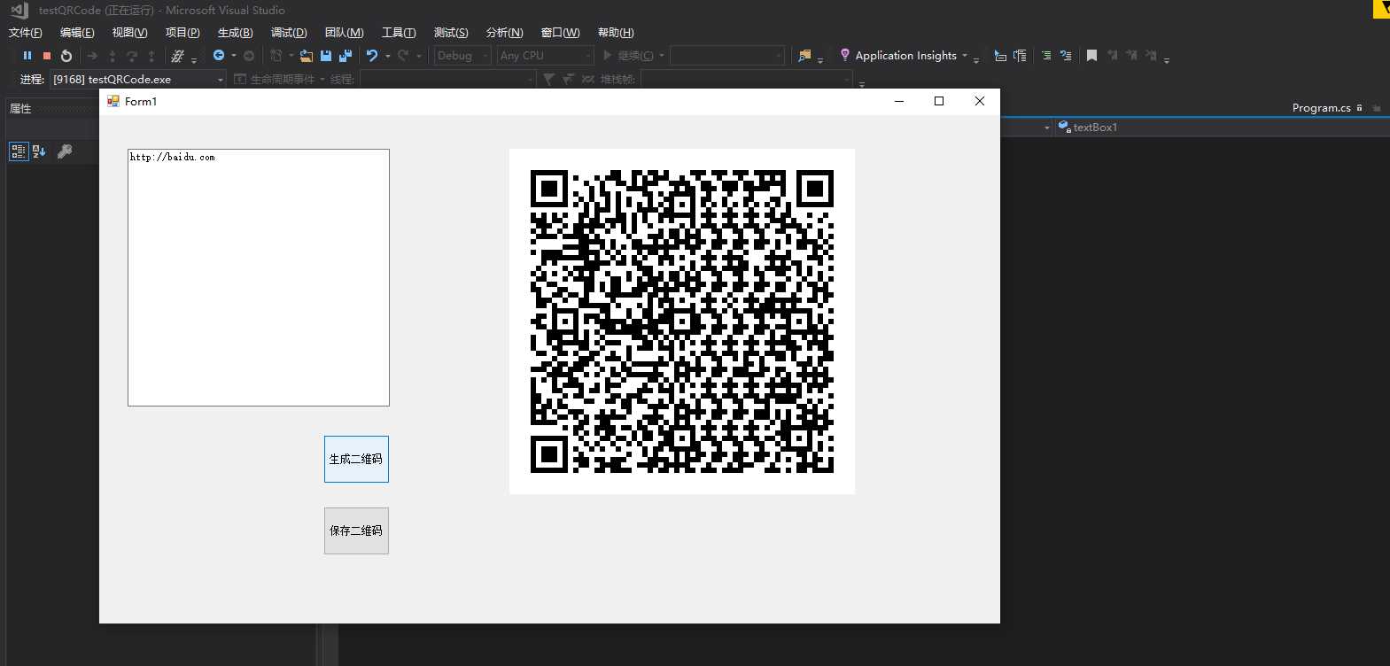Click the 属性 panel title

click(20, 108)
